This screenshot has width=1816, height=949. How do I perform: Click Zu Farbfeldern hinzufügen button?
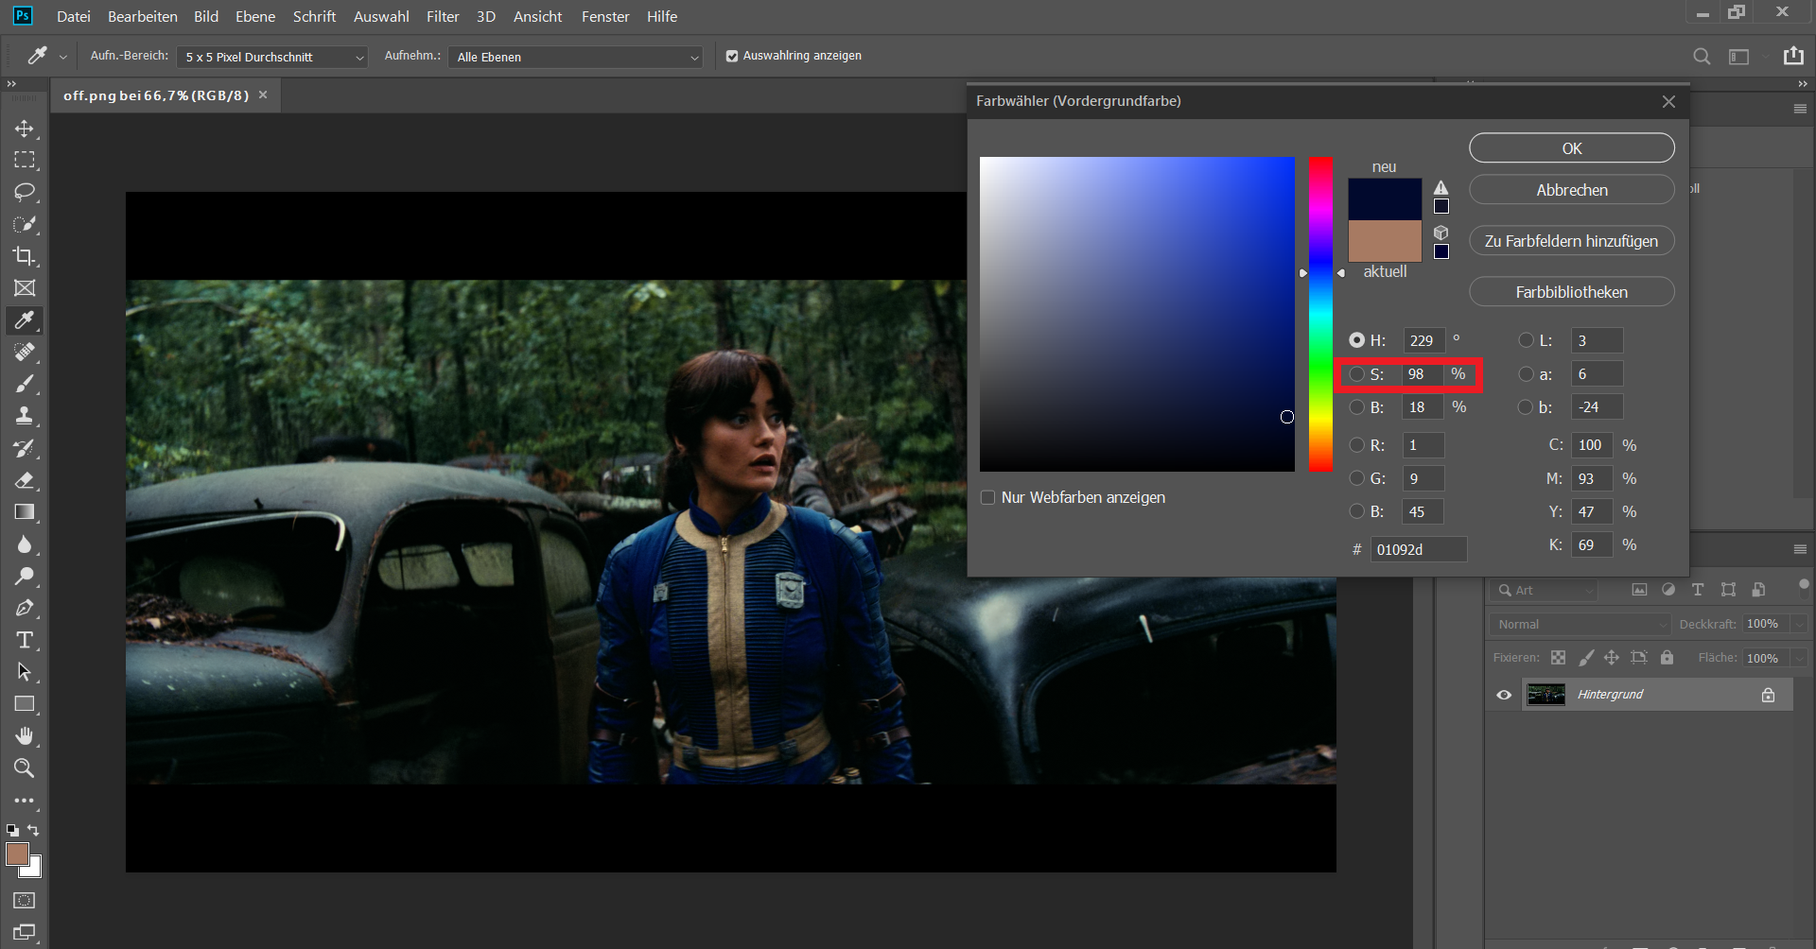pos(1571,241)
